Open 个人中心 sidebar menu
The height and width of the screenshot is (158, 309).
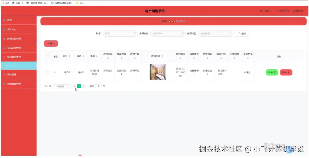(19, 29)
